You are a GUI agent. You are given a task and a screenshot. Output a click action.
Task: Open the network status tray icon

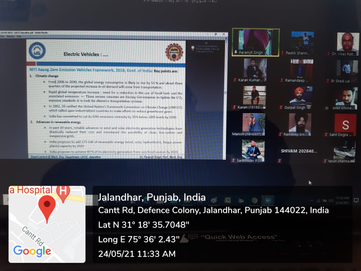(318, 201)
